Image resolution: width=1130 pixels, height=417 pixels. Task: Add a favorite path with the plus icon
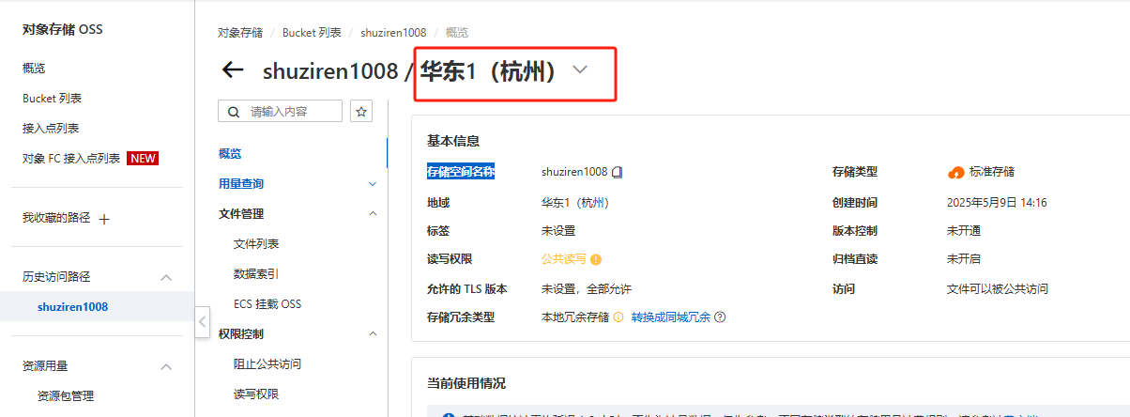point(104,219)
